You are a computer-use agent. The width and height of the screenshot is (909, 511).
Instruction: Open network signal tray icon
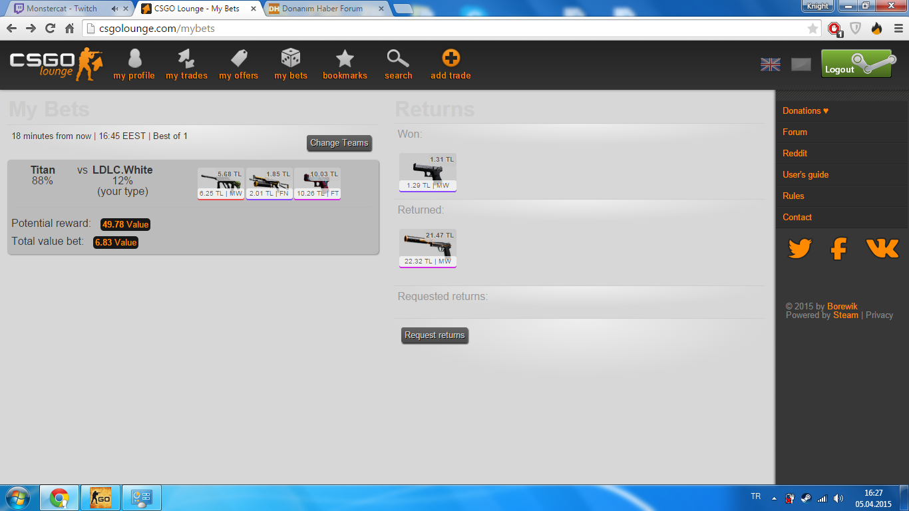point(822,498)
